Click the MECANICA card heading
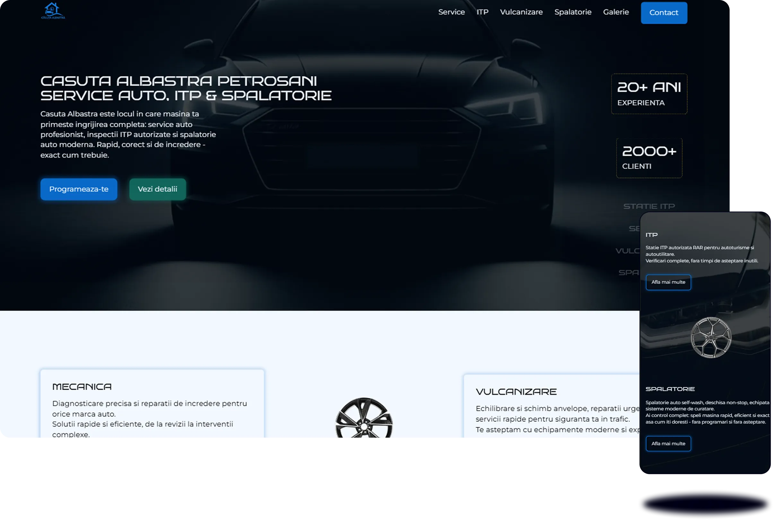 pos(82,387)
